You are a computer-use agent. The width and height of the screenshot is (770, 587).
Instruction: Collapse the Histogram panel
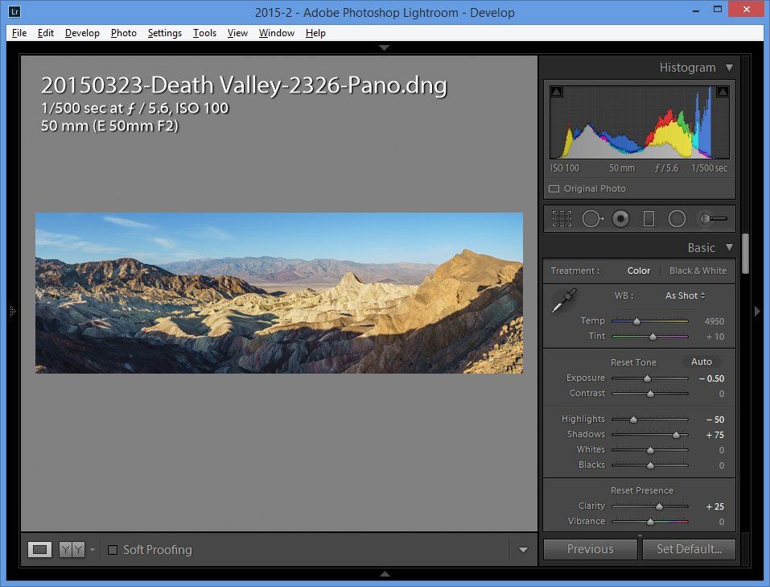(x=729, y=68)
